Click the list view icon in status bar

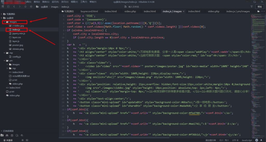pos(23,140)
